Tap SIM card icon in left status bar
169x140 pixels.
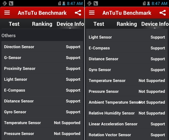tap(60, 3)
